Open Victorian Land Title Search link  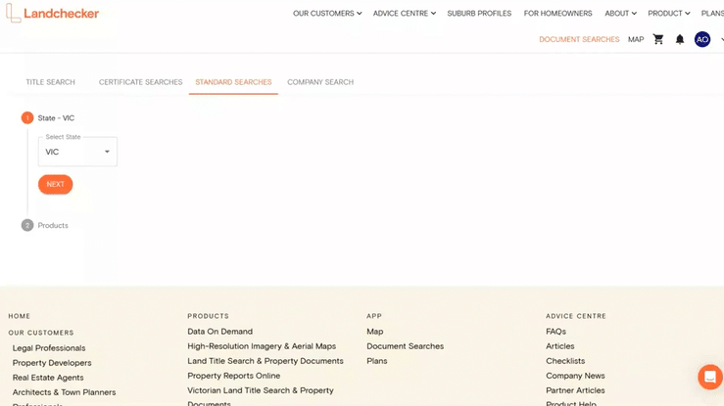pos(261,396)
